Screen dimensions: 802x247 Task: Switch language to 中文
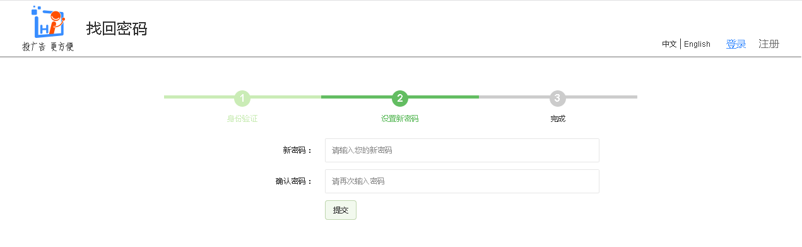click(669, 44)
